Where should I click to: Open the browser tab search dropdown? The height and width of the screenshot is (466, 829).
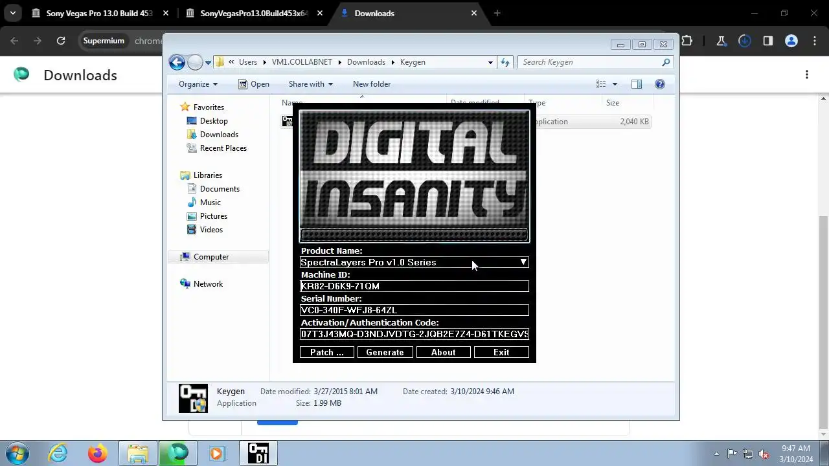[x=12, y=13]
